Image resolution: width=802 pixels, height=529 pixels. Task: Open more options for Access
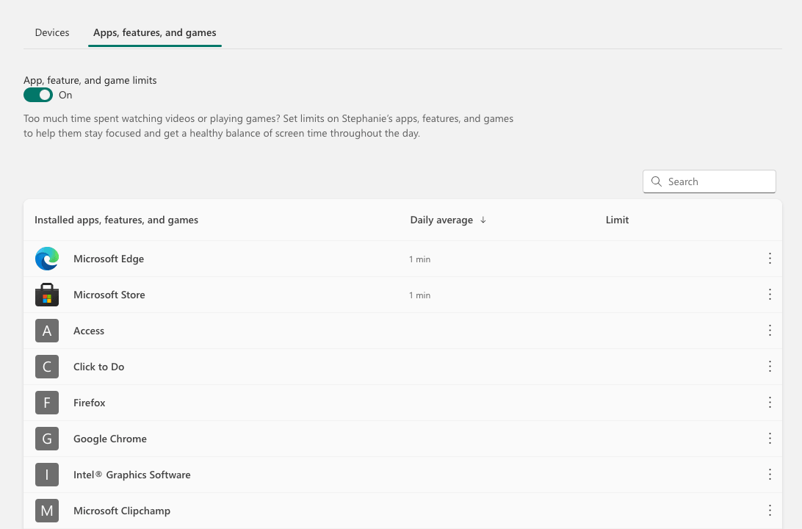(x=770, y=331)
